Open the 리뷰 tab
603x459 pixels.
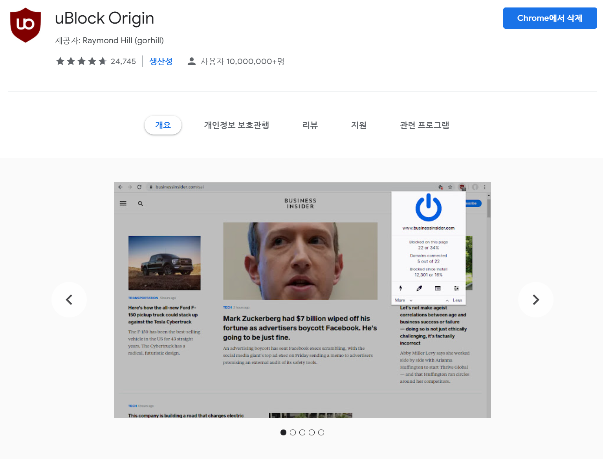310,125
